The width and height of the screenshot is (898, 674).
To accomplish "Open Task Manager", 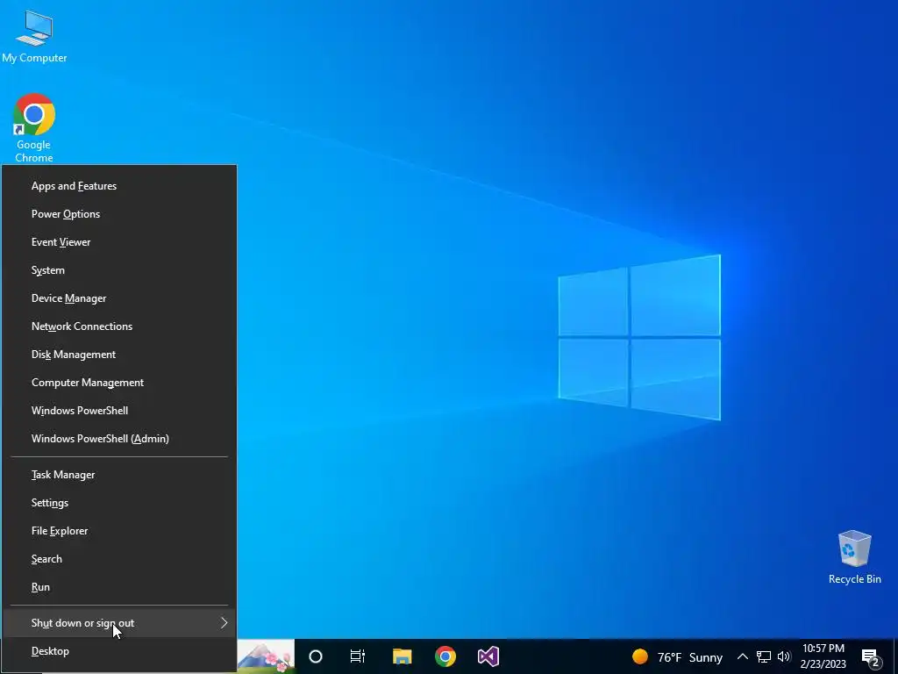I will tap(119, 475).
